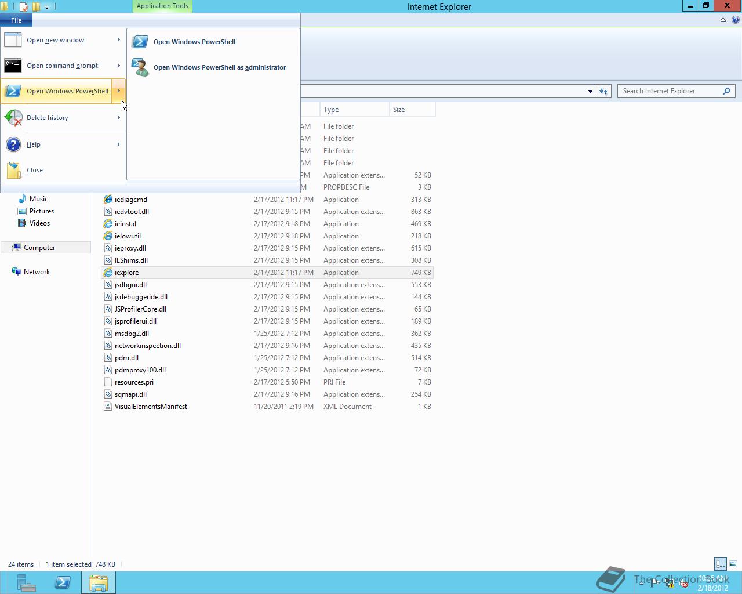Click the Help icon in ribbon corner
742x594 pixels.
tap(735, 20)
